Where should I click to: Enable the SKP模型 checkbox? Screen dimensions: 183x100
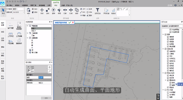click(168, 95)
